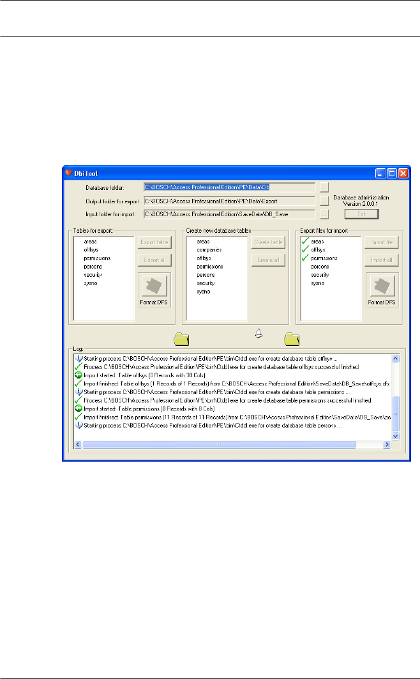Browse for Database folder with ... button
The width and height of the screenshot is (420, 679).
coord(324,187)
